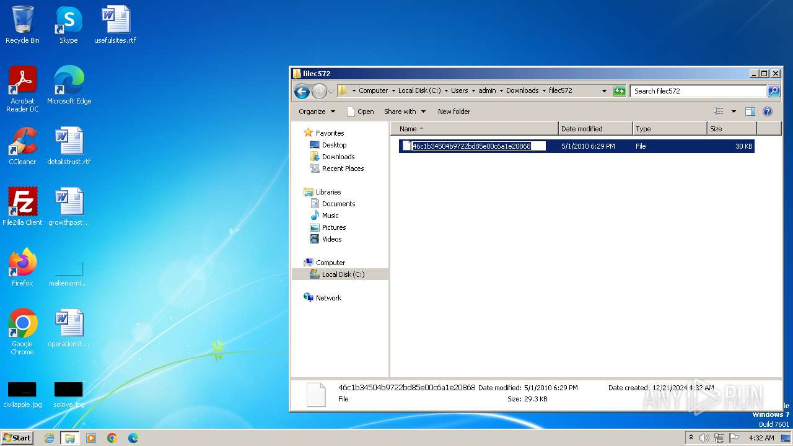
Task: Select detailstrust.rtf on the desktop
Action: [x=69, y=146]
